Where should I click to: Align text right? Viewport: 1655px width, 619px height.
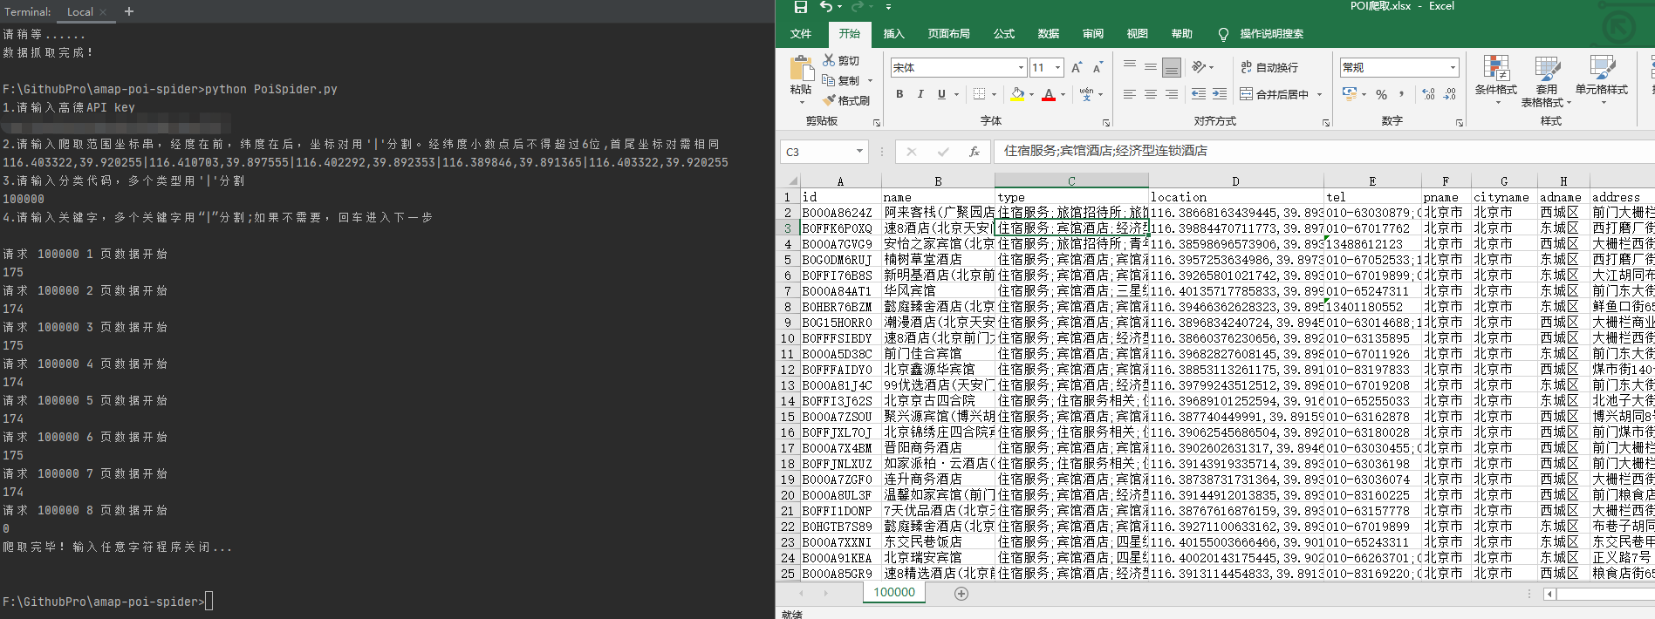click(x=1172, y=94)
